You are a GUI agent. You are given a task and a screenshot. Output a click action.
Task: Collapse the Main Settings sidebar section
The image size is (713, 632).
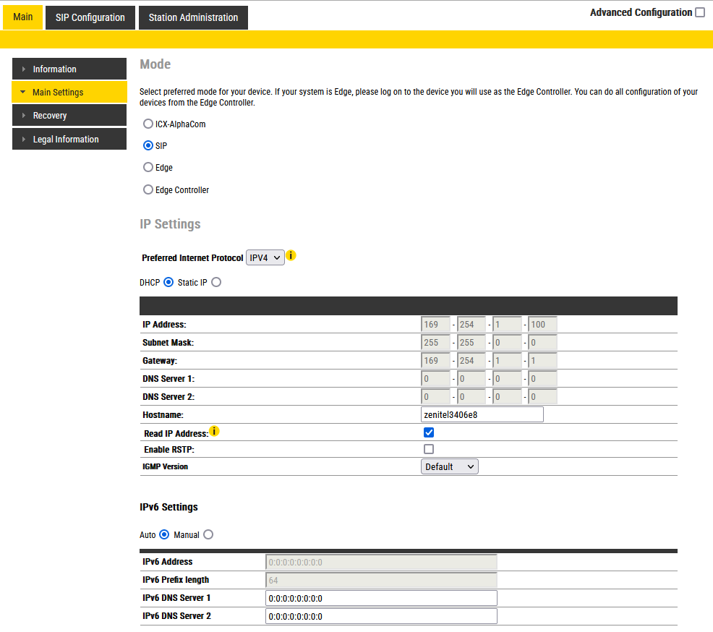point(69,93)
